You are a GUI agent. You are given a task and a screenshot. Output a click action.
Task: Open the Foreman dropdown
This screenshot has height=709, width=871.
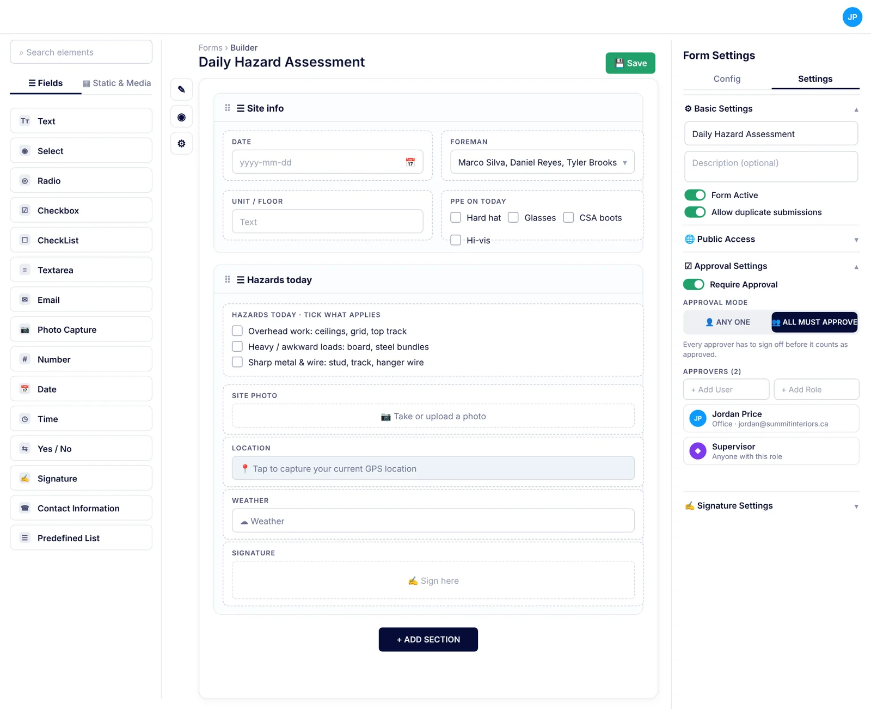click(542, 162)
